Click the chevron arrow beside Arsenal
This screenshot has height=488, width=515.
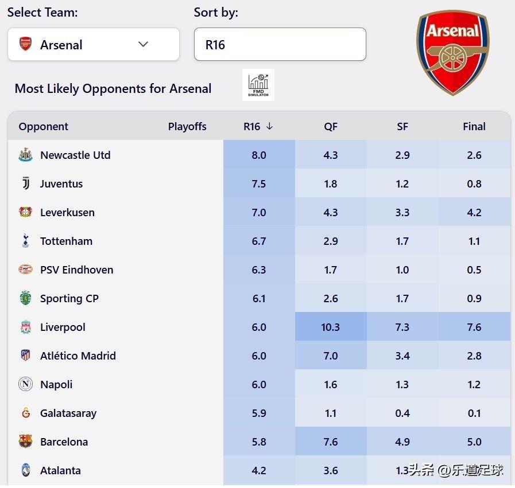[x=144, y=45]
